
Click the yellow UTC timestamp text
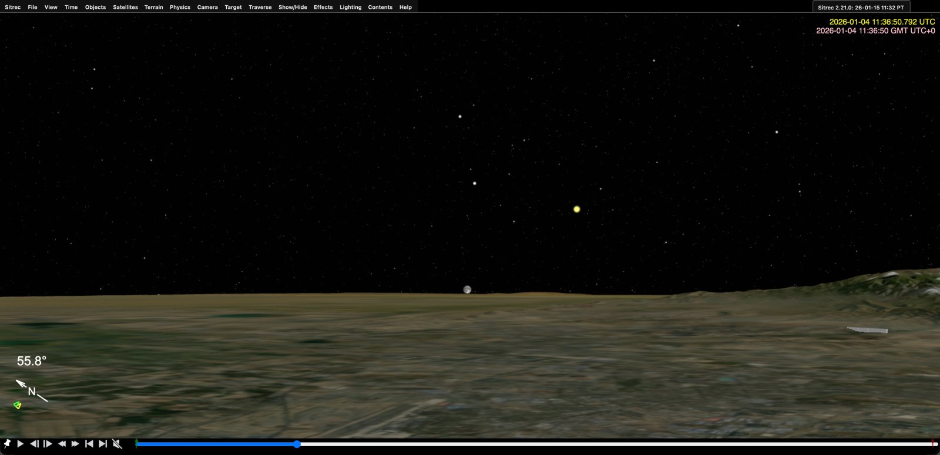[882, 22]
